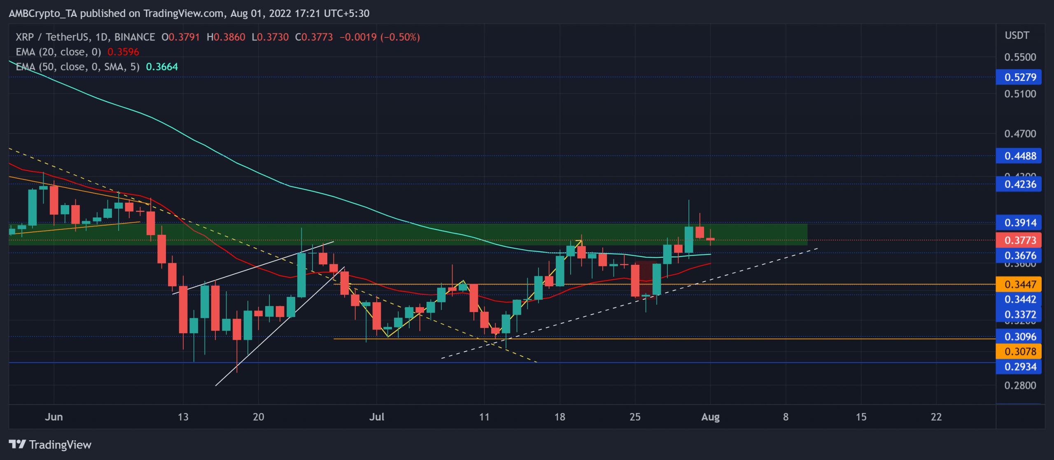Click the AMBCrypto_TA published header text
This screenshot has width=1054, height=460.
click(x=189, y=13)
